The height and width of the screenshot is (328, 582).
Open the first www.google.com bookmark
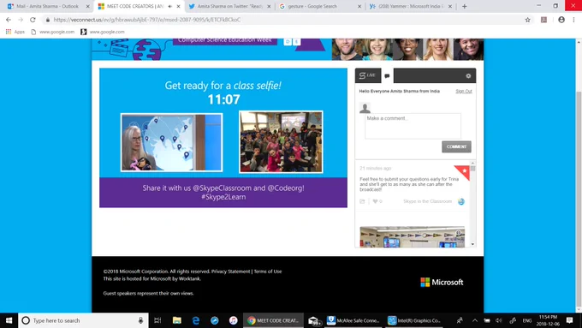[53, 32]
